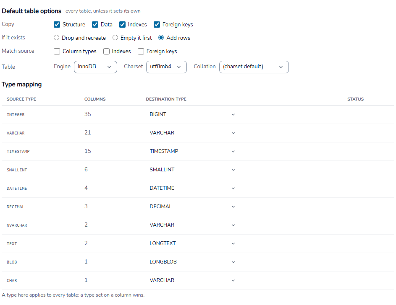Open DECIMAL destination type dropdown
The height and width of the screenshot is (305, 396).
(192, 207)
